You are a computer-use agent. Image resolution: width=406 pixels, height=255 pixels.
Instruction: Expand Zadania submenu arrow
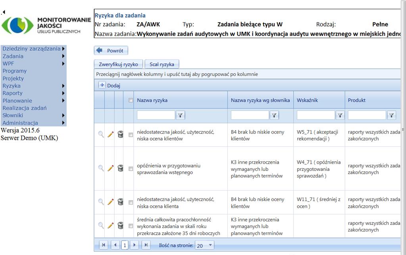tap(63, 56)
